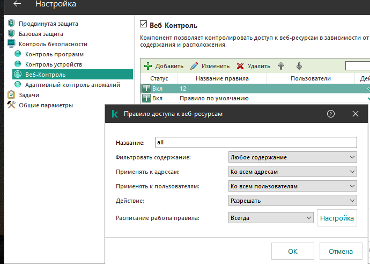Click the Название field containing all
Screen dimensions: 370x264
click(256, 143)
